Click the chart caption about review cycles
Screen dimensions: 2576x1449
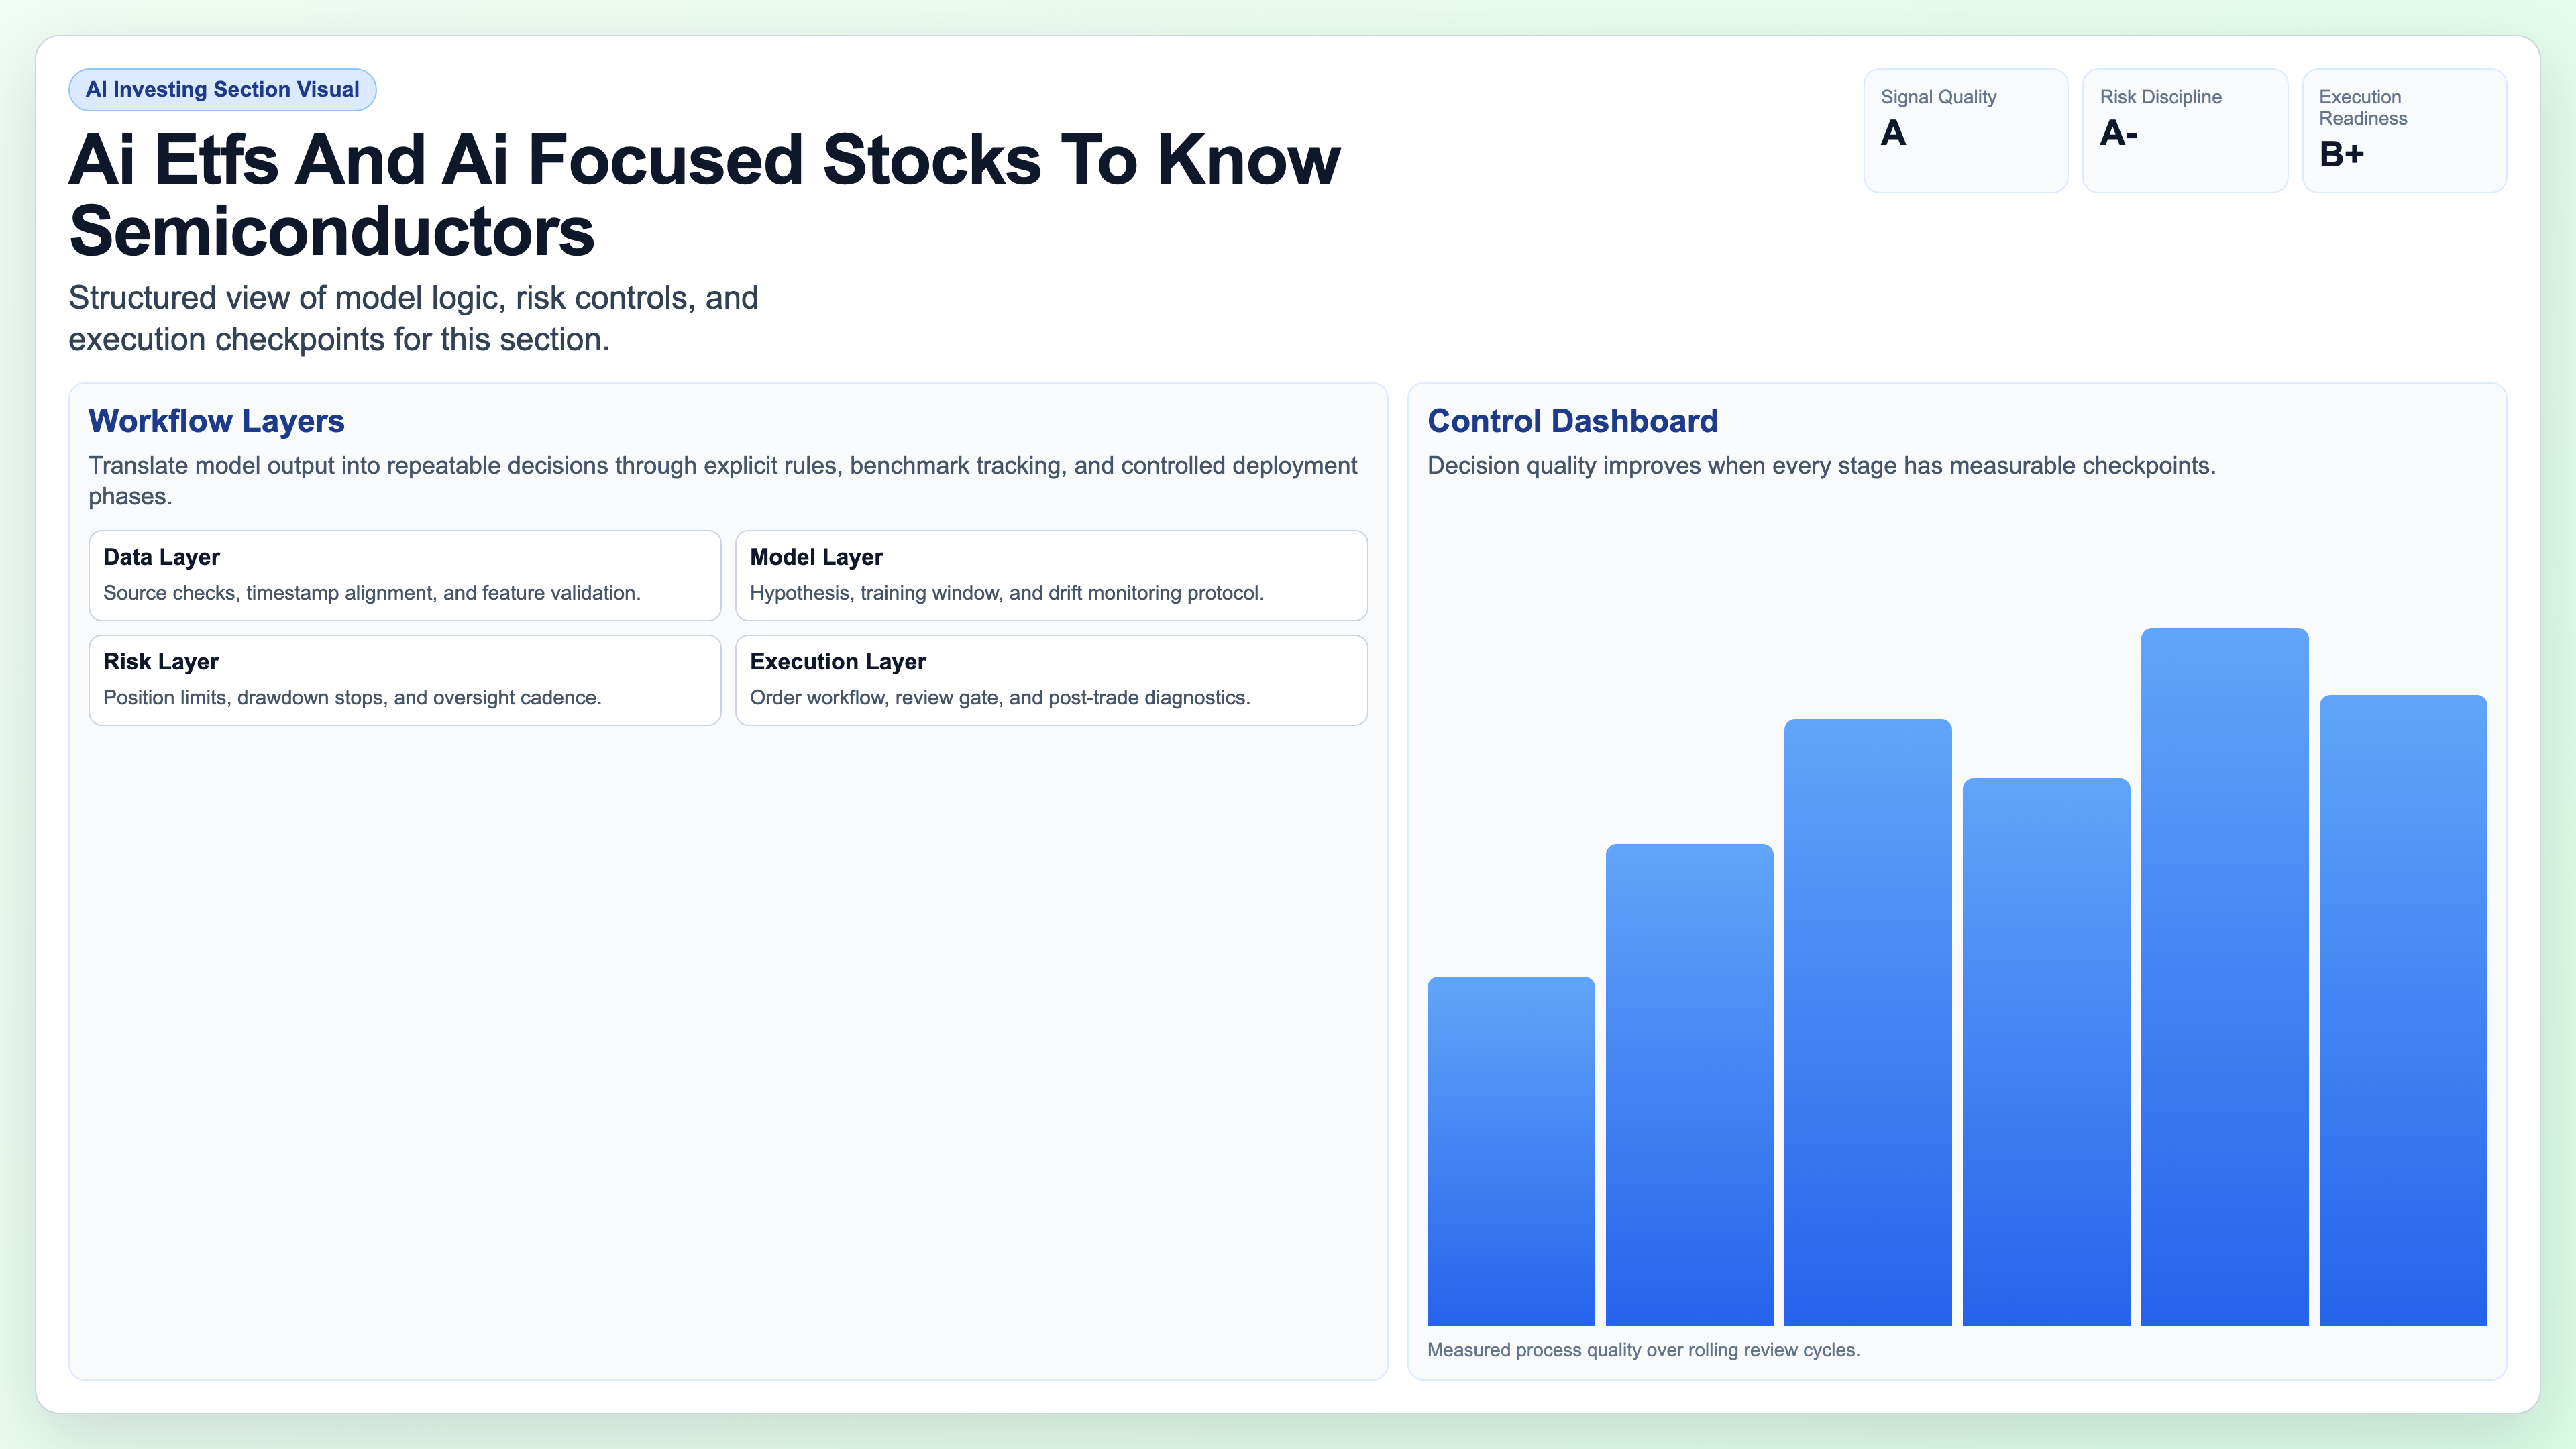1642,1350
